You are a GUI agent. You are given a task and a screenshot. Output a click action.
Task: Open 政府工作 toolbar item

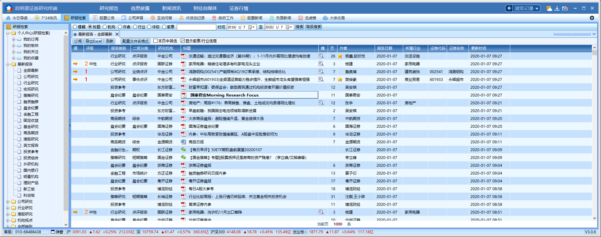[x=223, y=18]
